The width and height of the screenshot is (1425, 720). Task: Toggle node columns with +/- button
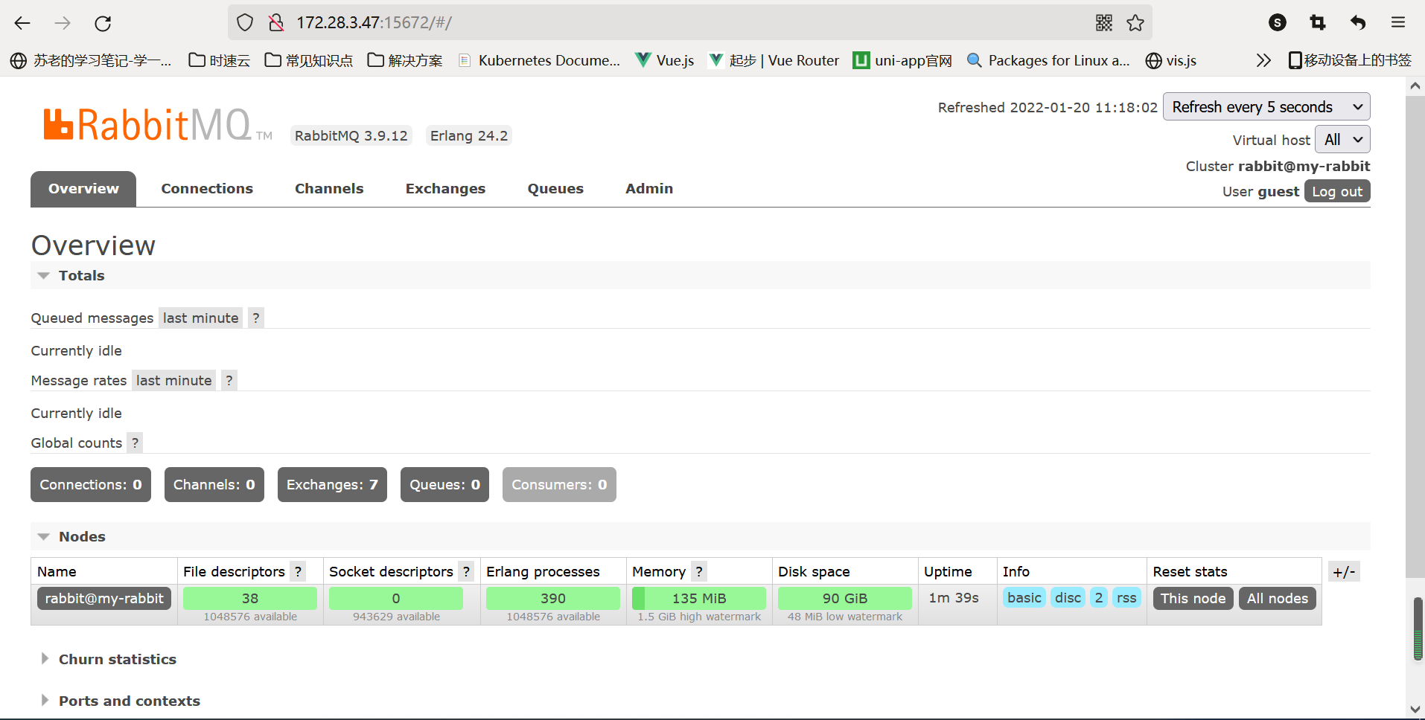point(1344,571)
